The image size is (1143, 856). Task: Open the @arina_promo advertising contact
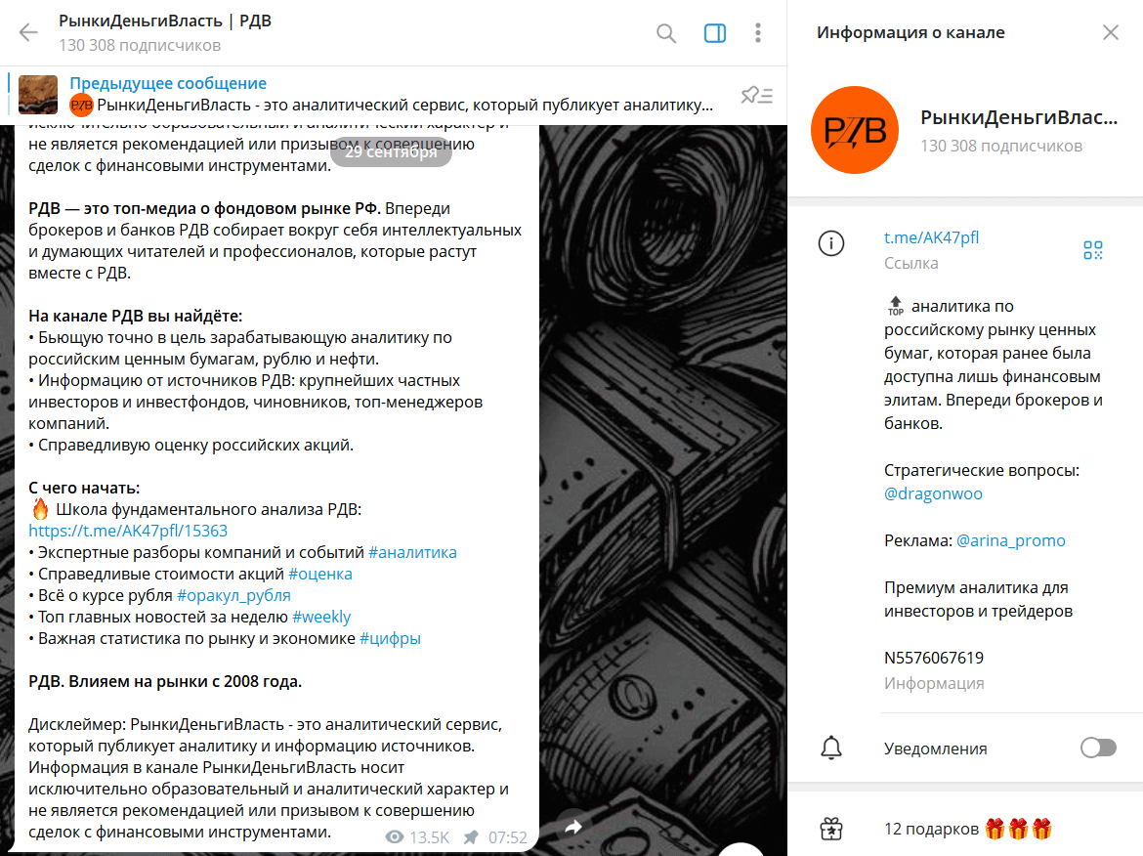click(1010, 540)
